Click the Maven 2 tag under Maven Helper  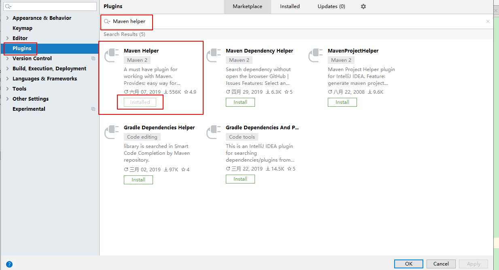[x=138, y=60]
